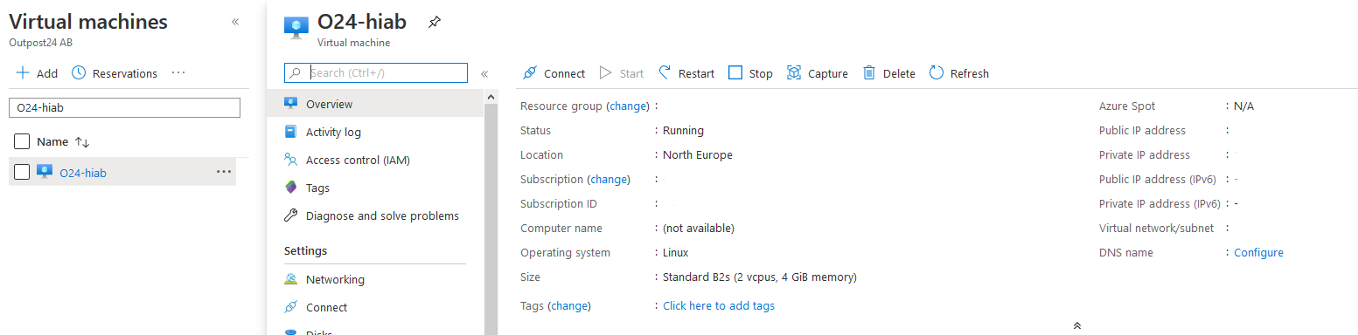Click the Access control (IAM) icon
The image size is (1358, 335).
pyautogui.click(x=291, y=160)
